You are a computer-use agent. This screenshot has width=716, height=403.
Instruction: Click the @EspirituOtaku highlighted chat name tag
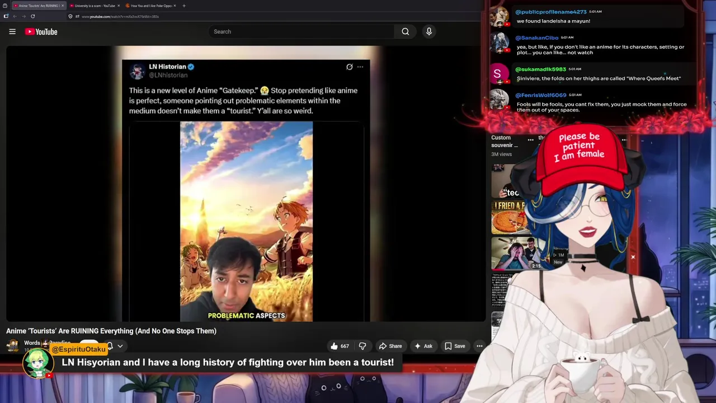pyautogui.click(x=79, y=349)
